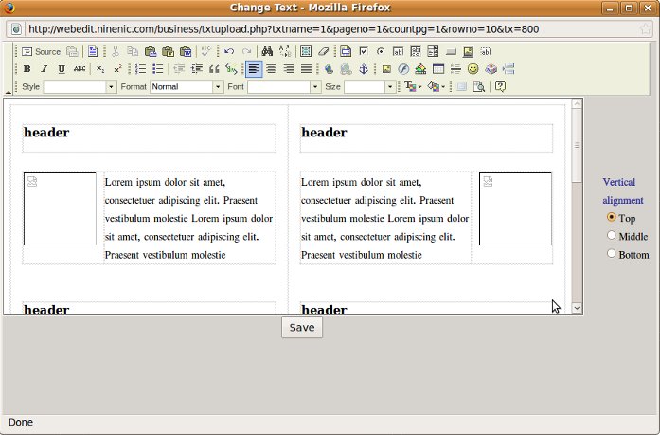Image resolution: width=660 pixels, height=435 pixels.
Task: Select Bottom vertical alignment
Action: tap(612, 254)
